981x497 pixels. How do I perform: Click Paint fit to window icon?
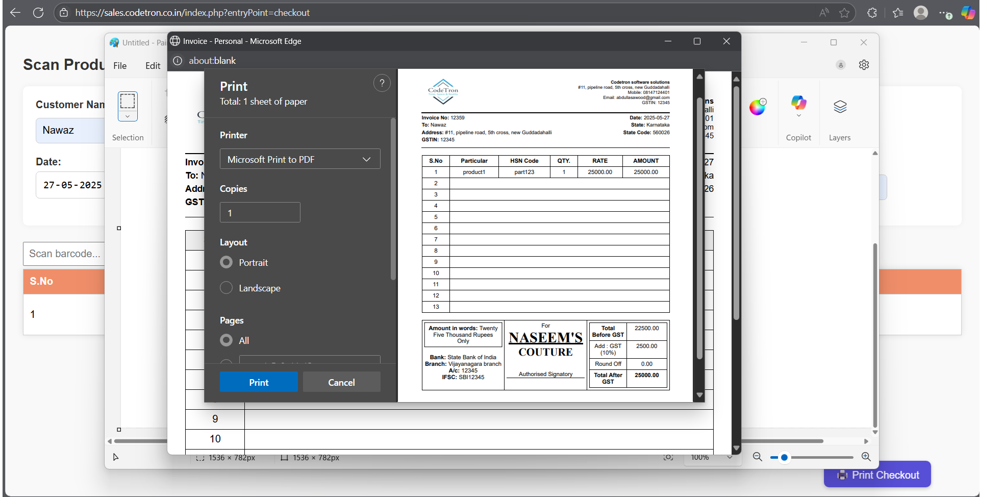pyautogui.click(x=668, y=457)
